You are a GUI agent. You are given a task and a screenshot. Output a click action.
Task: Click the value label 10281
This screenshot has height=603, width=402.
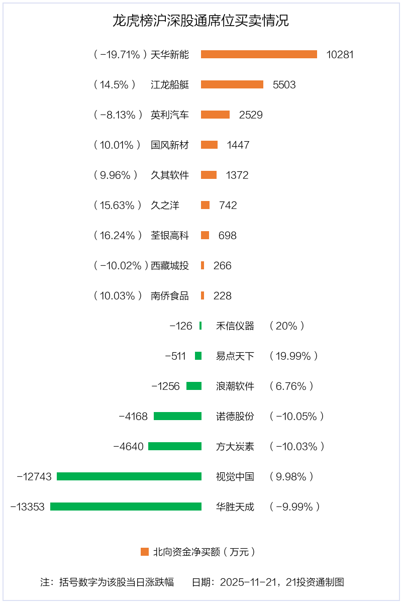click(x=340, y=54)
